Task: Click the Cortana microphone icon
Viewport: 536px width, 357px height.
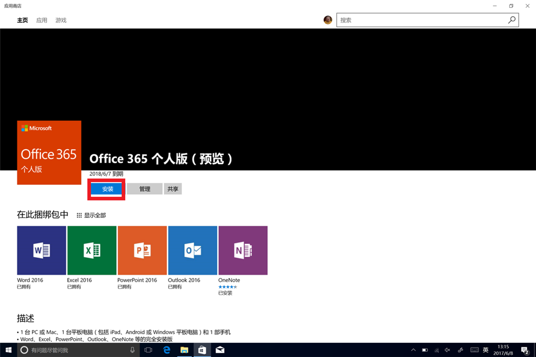Action: (132, 350)
